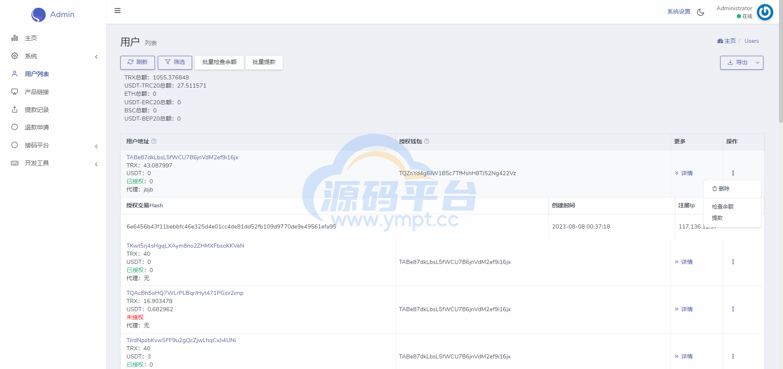Screen dimensions: 783x369
Task: Expand 详情 for user TKwt5rj4sHgqLXAym8no2ZHMXFbsoKKVeN
Action: (x=684, y=262)
